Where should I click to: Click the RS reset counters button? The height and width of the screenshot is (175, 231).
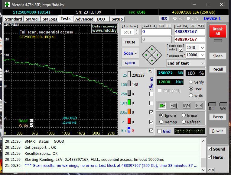pos(150,71)
